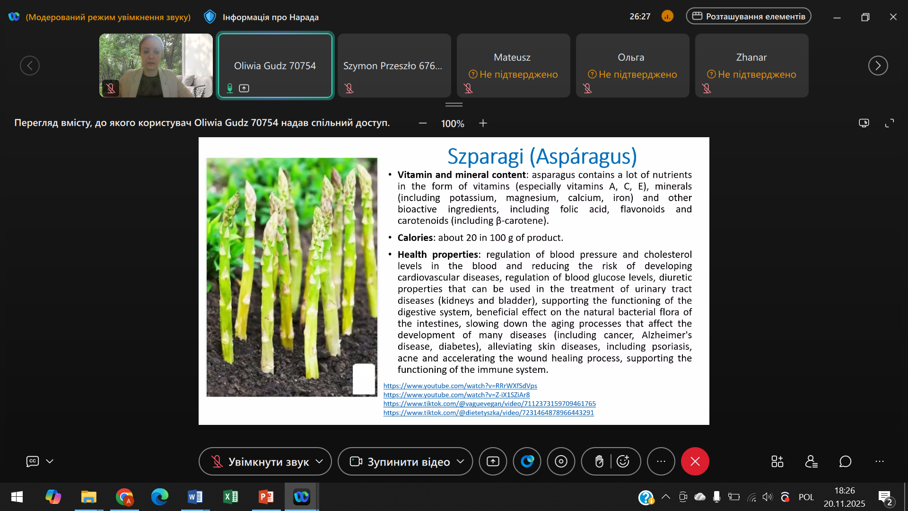Open the Webex AI Assistant icon

[527, 461]
